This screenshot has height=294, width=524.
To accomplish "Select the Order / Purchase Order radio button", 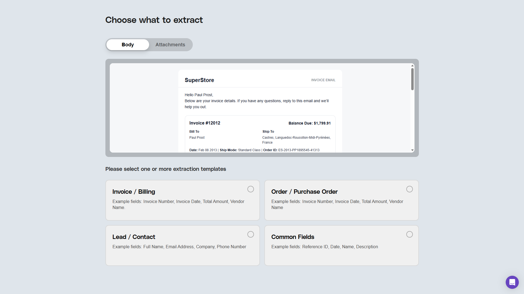I will pyautogui.click(x=409, y=189).
